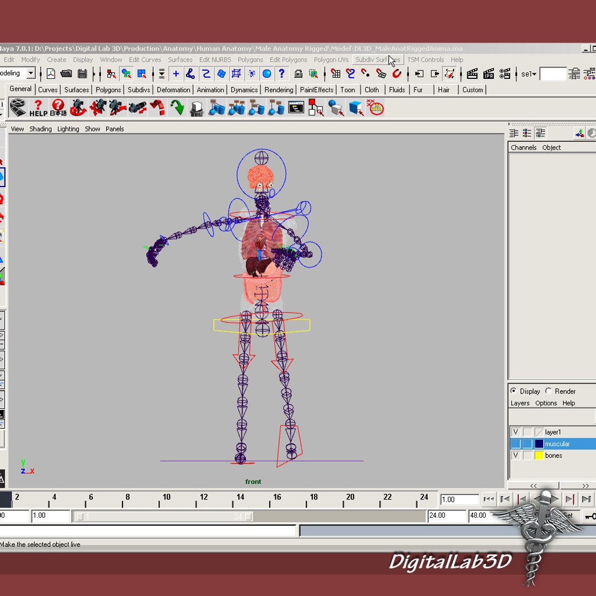The image size is (596, 596).
Task: Click the red magnet Make Live icon
Action: 396,74
